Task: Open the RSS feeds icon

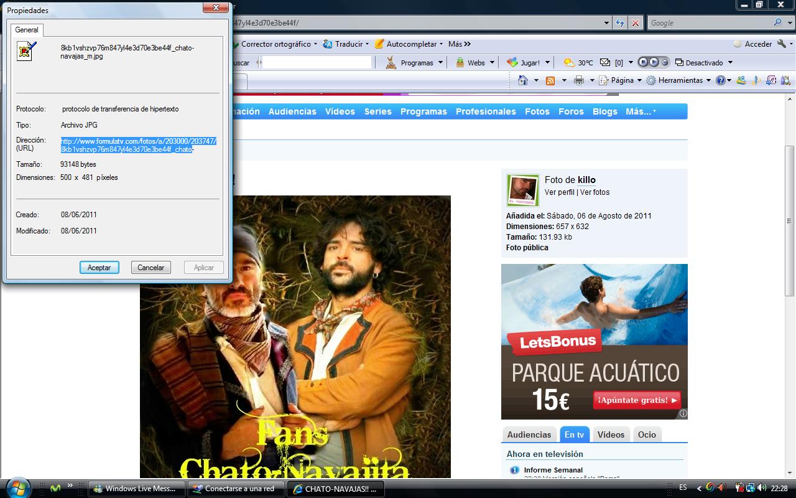Action: click(550, 80)
